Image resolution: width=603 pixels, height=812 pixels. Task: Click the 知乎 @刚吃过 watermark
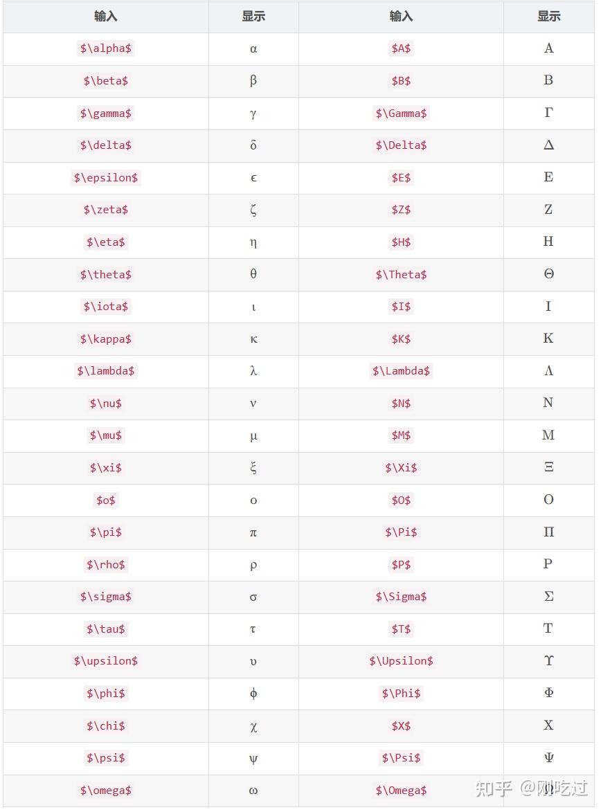click(x=531, y=788)
